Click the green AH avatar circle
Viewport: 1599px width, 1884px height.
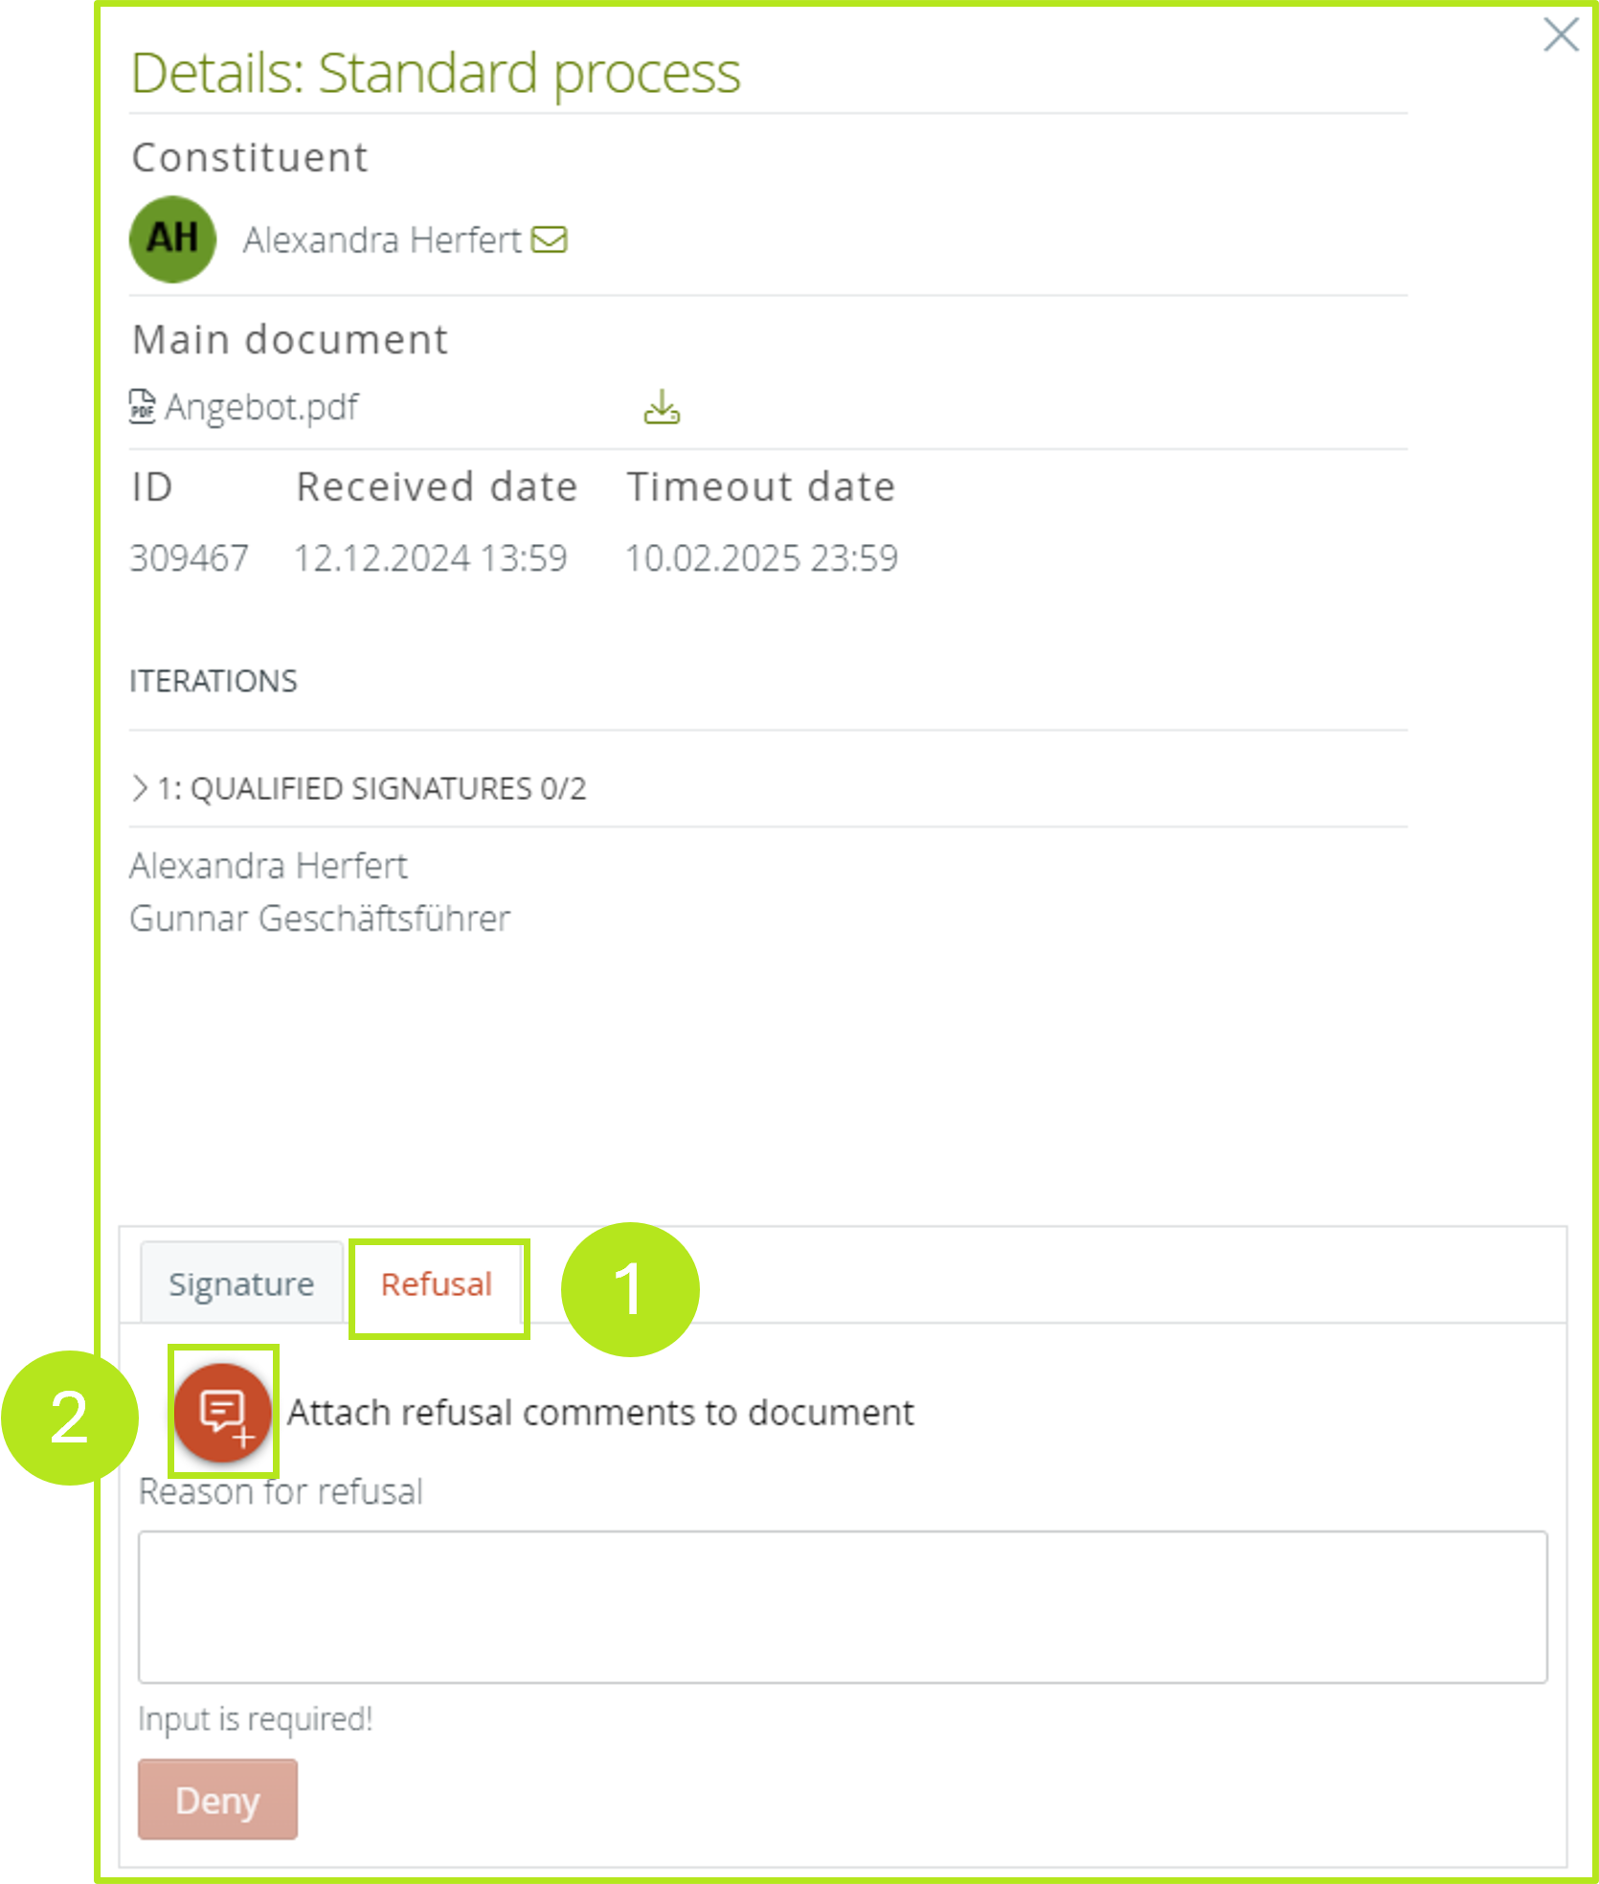[x=172, y=239]
